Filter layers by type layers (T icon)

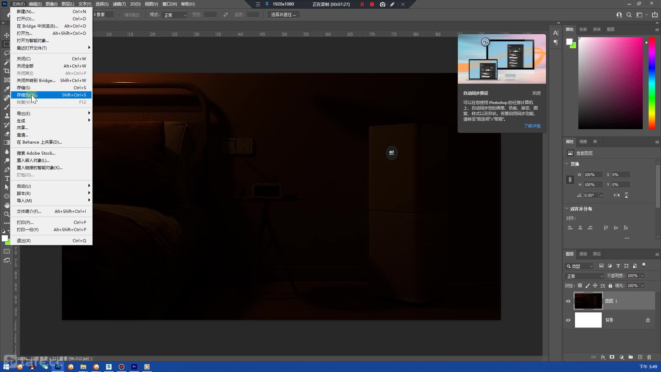(618, 266)
